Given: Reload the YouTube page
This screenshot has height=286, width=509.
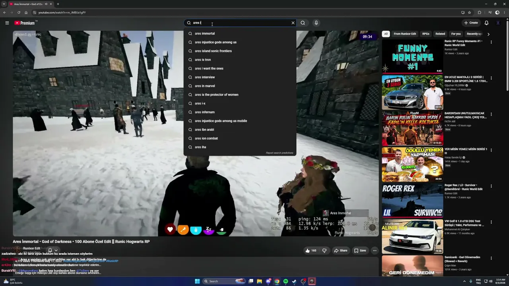Looking at the screenshot, I should tap(19, 12).
